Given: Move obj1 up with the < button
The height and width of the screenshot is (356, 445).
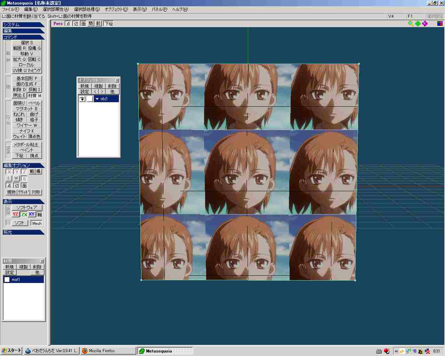Looking at the screenshot, I should tap(95, 92).
